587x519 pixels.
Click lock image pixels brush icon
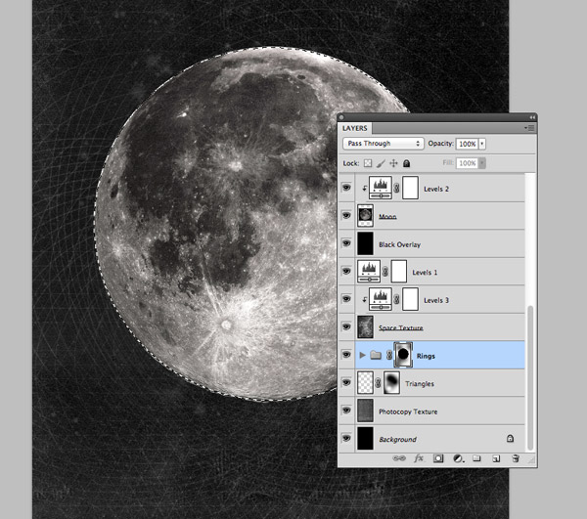click(x=382, y=163)
